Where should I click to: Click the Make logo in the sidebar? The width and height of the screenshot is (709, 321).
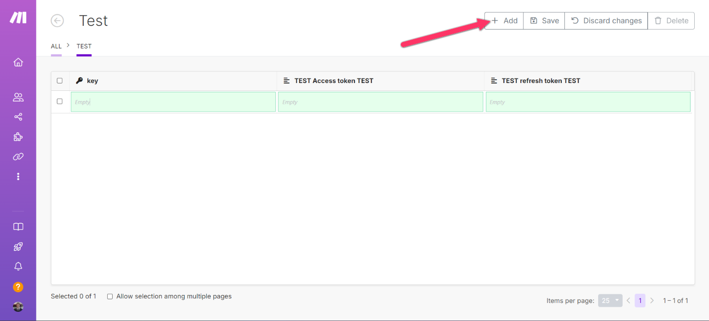click(x=18, y=18)
